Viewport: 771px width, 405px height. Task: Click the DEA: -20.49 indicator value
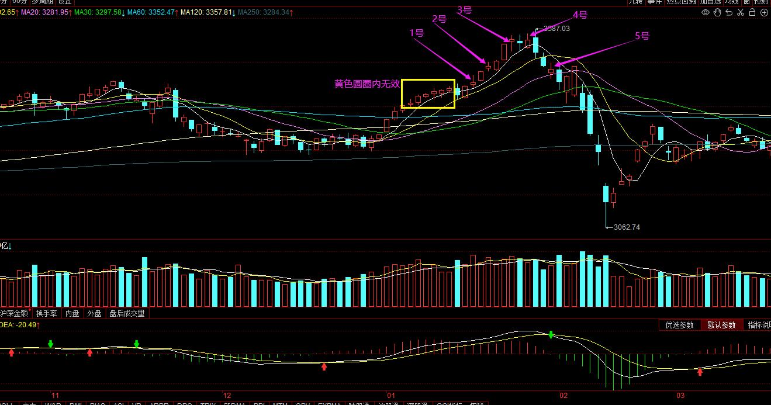click(19, 325)
